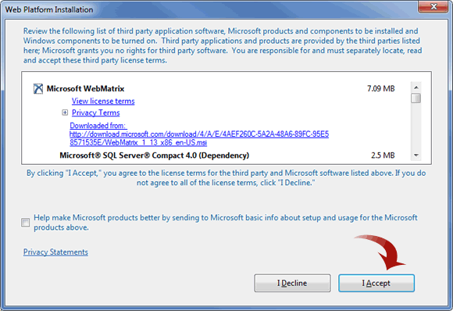Click the Web Platform Installation title text
Screen dimensions: 453x311
click(49, 9)
